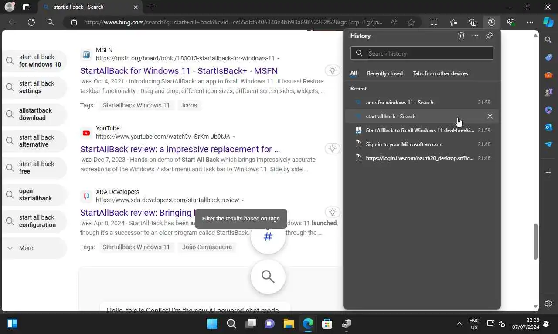Screen dimensions: 558x334
Task: Click João Carrasqueira tag
Action: pyautogui.click(x=207, y=247)
